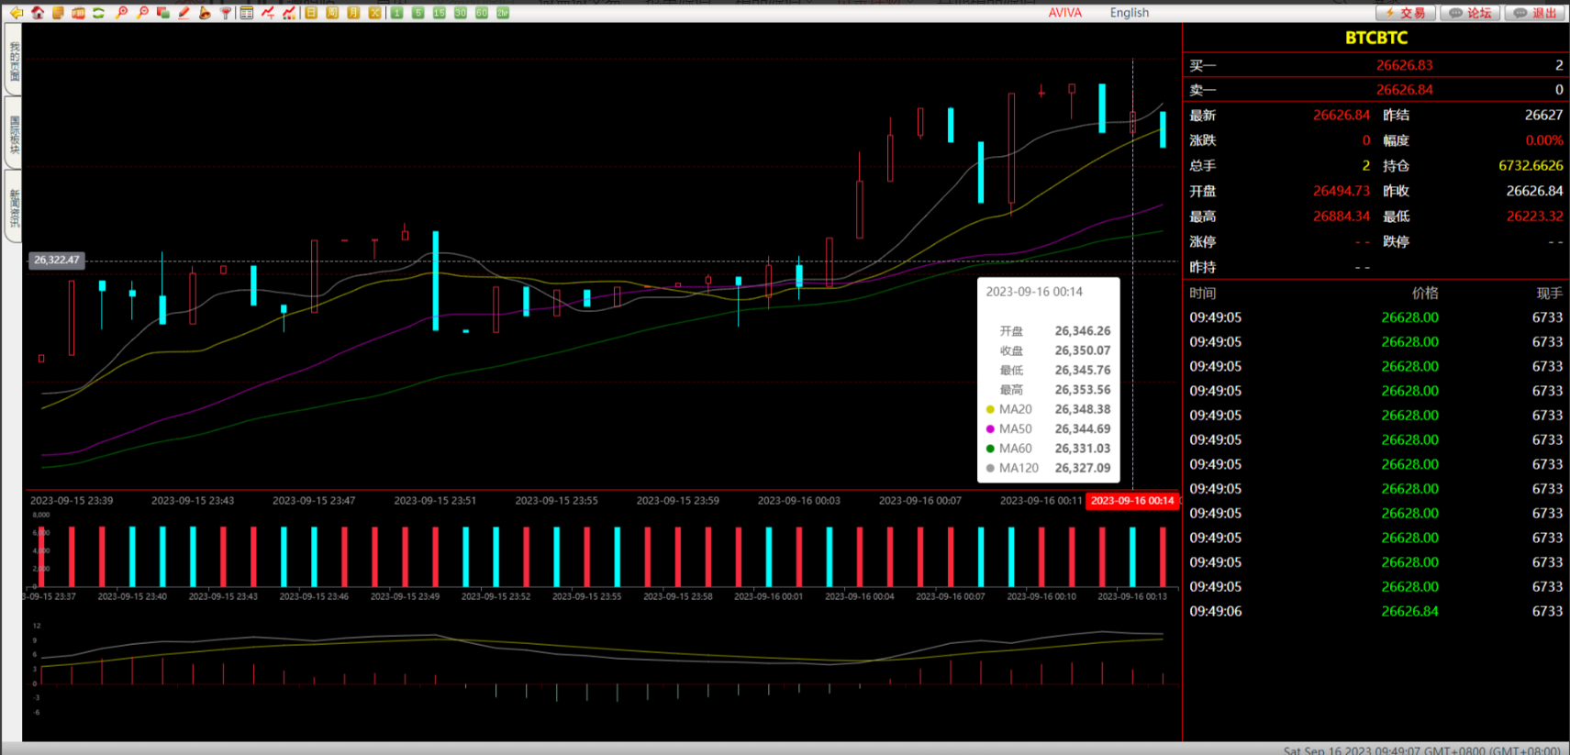
Task: Open the 我的页面 side tab
Action: click(x=14, y=60)
